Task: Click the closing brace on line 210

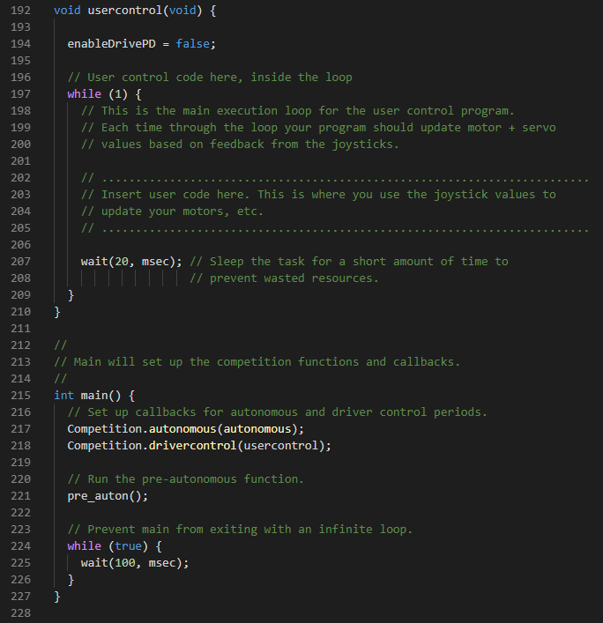Action: [x=57, y=312]
